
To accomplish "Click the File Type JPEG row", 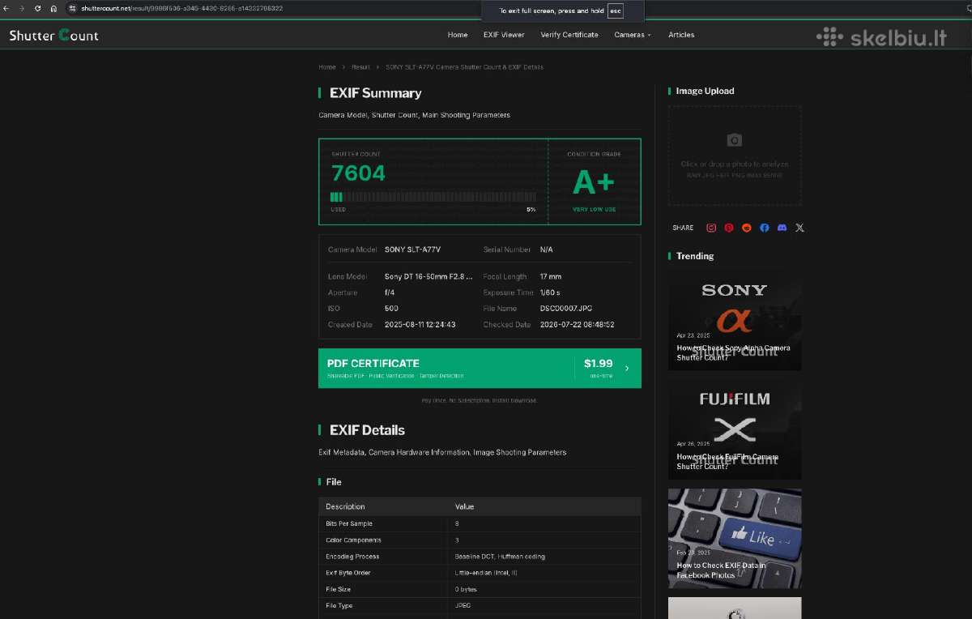I will (480, 606).
